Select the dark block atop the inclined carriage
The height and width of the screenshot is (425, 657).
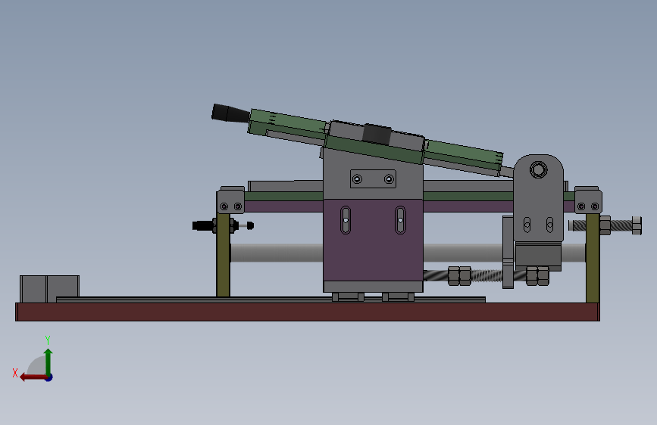[x=377, y=134]
